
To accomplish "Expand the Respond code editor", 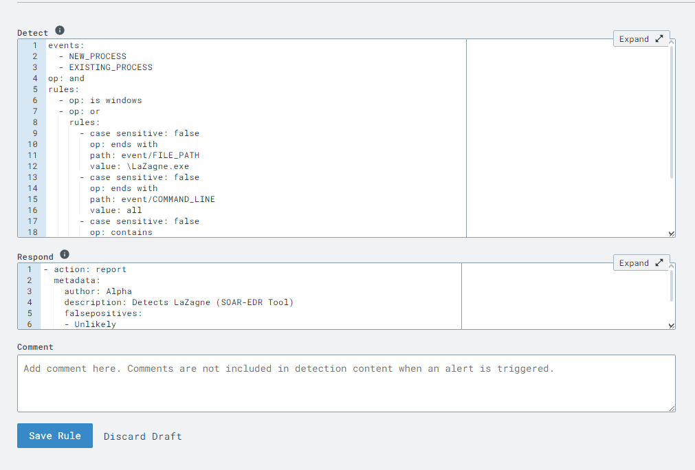I will [641, 263].
